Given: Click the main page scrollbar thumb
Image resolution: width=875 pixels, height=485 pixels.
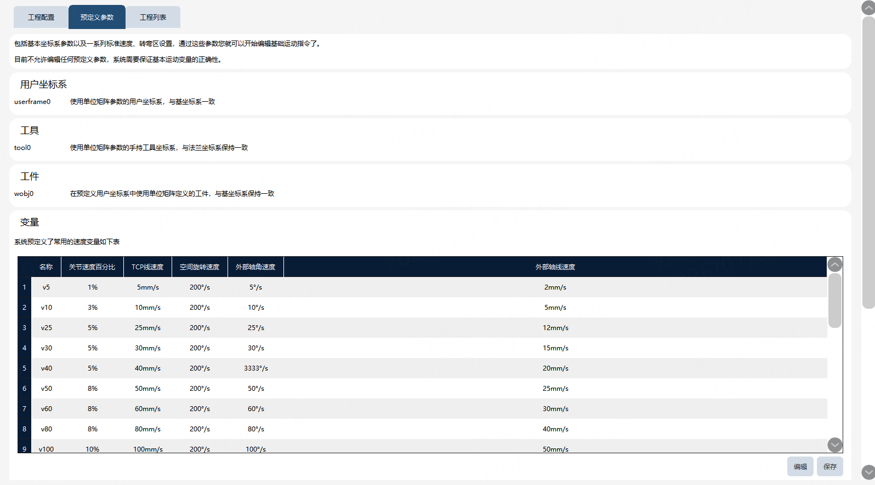Looking at the screenshot, I should 868,163.
